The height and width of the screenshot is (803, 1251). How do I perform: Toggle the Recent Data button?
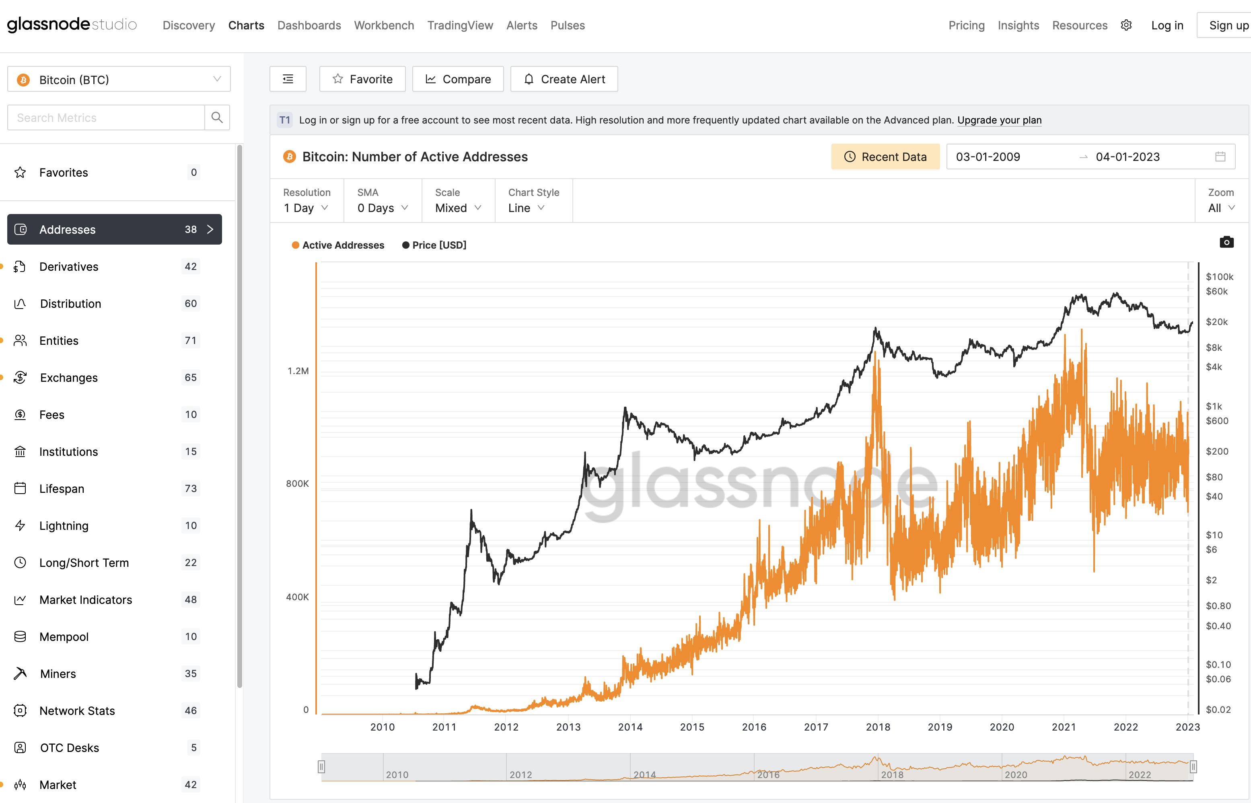tap(885, 156)
